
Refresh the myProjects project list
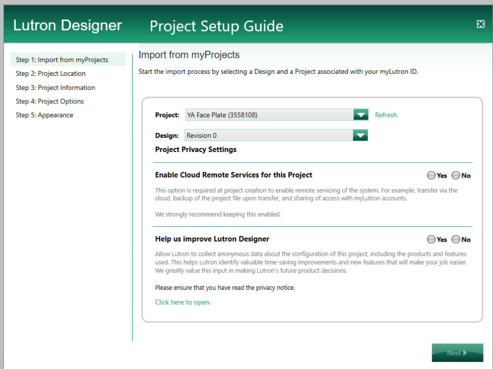click(x=386, y=115)
